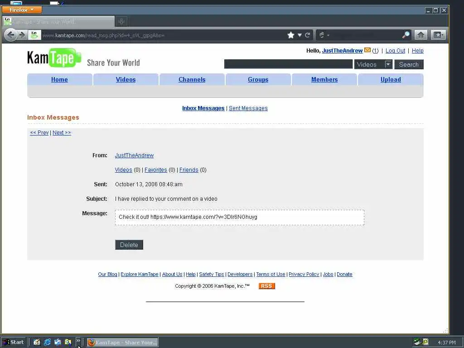Viewport: 464px width, 348px height.
Task: Click the message text 'Check it out!' box
Action: [x=240, y=217]
